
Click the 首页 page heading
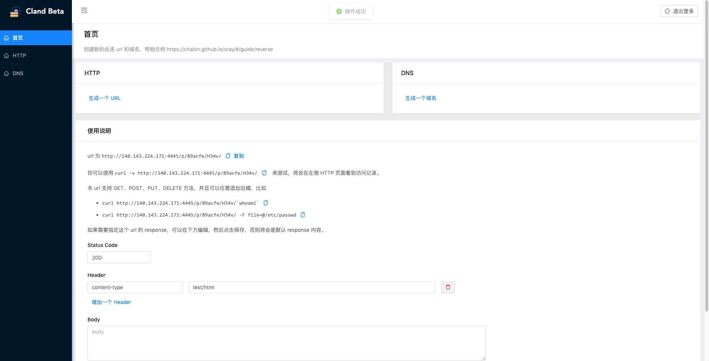91,34
